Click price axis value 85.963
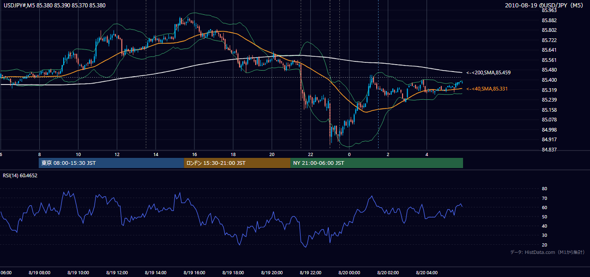590x277 pixels. (x=549, y=10)
